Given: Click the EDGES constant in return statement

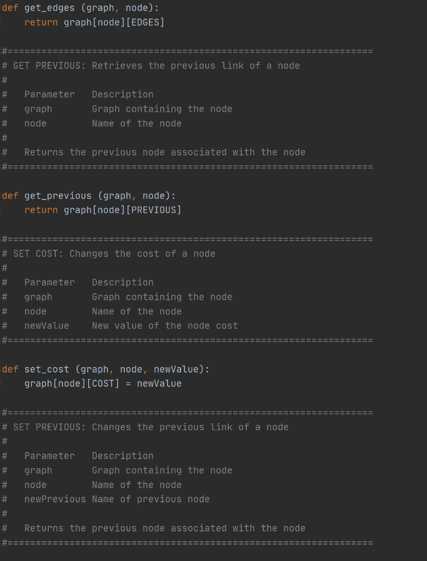Looking at the screenshot, I should click(145, 22).
